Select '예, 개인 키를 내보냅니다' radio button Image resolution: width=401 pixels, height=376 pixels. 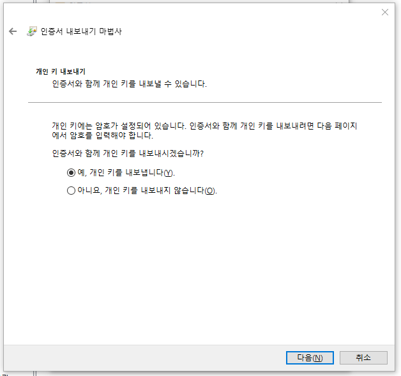click(x=71, y=173)
